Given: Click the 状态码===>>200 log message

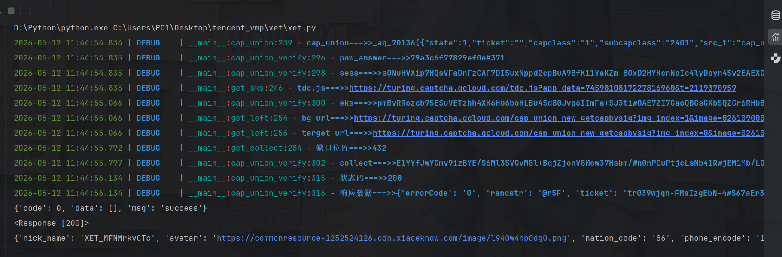Looking at the screenshot, I should (371, 178).
